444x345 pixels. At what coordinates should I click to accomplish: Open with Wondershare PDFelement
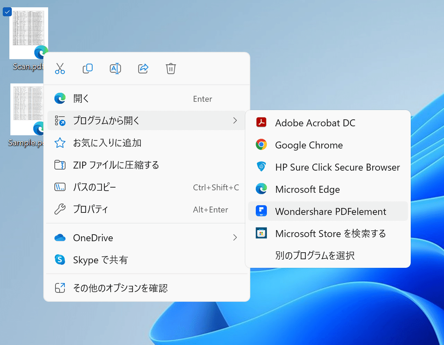point(328,211)
